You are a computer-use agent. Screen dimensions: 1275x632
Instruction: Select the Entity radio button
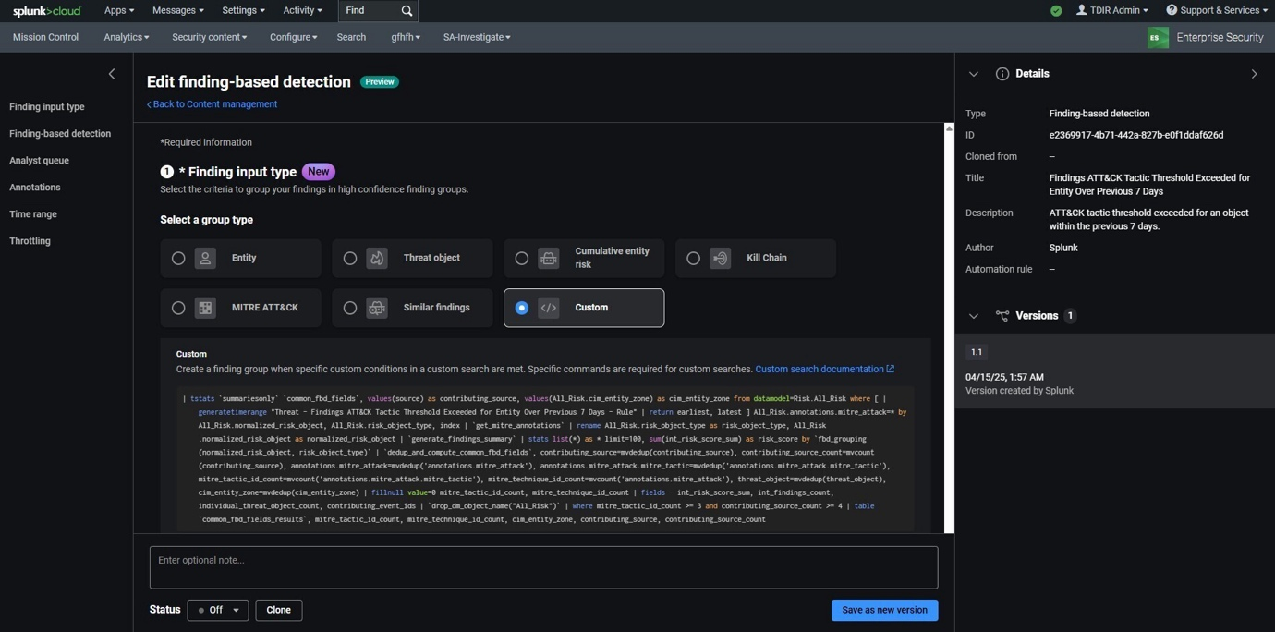(x=178, y=259)
